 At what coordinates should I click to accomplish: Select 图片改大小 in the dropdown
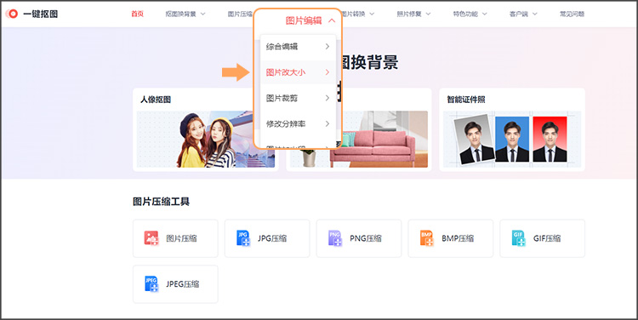298,72
